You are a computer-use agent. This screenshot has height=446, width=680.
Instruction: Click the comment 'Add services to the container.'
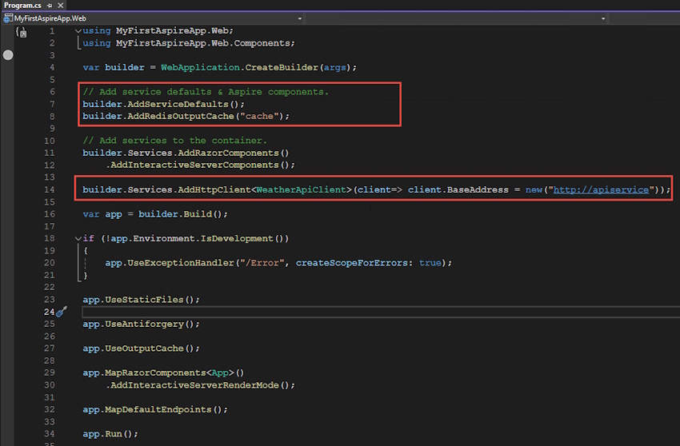(x=174, y=141)
